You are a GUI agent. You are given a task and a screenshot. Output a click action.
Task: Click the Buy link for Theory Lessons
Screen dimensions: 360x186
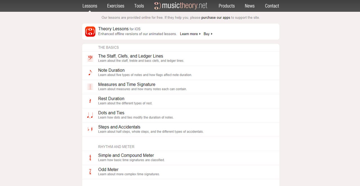point(208,34)
